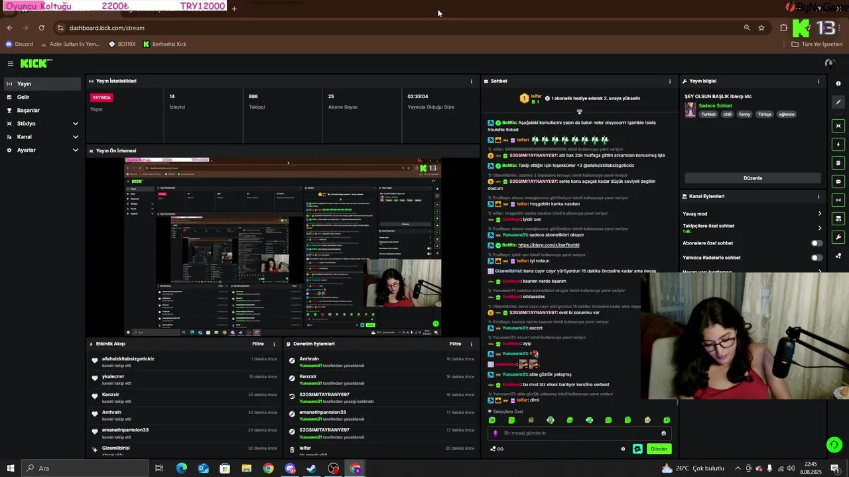Open the hamburger menu next to Kick logo
Image resolution: width=849 pixels, height=477 pixels.
pos(11,64)
